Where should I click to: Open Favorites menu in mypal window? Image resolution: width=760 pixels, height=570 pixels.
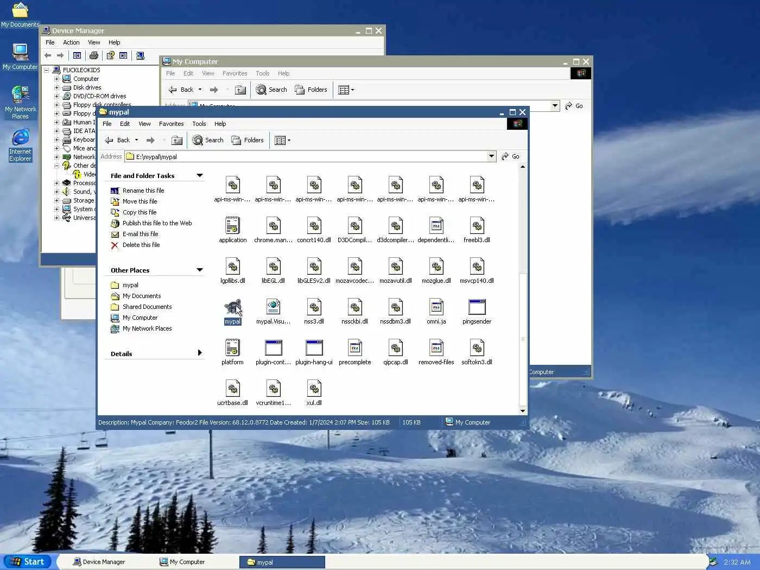(171, 124)
